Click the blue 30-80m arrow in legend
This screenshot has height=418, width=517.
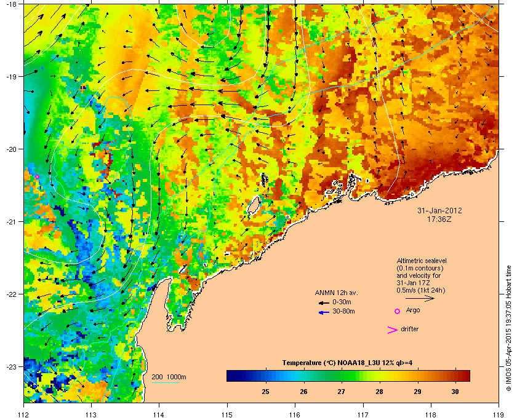click(324, 312)
